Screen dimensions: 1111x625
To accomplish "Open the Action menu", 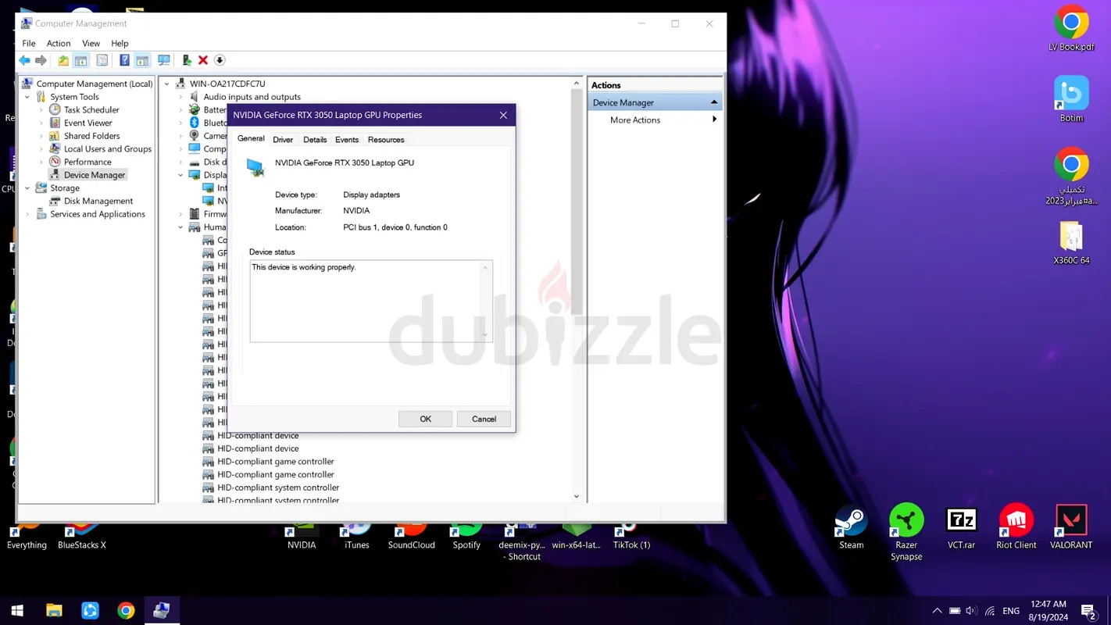I will 59,43.
